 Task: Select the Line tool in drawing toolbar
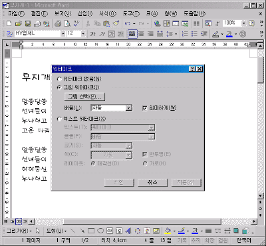point(72,231)
